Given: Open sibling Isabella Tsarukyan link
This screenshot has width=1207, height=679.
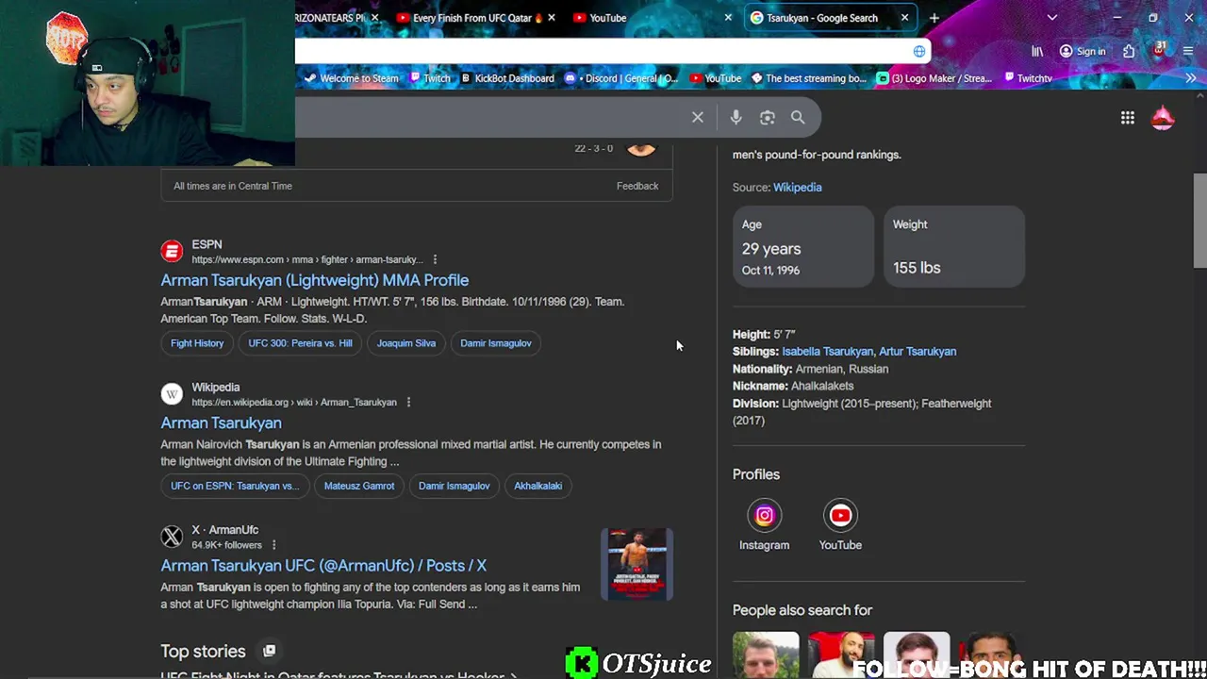Looking at the screenshot, I should [827, 352].
